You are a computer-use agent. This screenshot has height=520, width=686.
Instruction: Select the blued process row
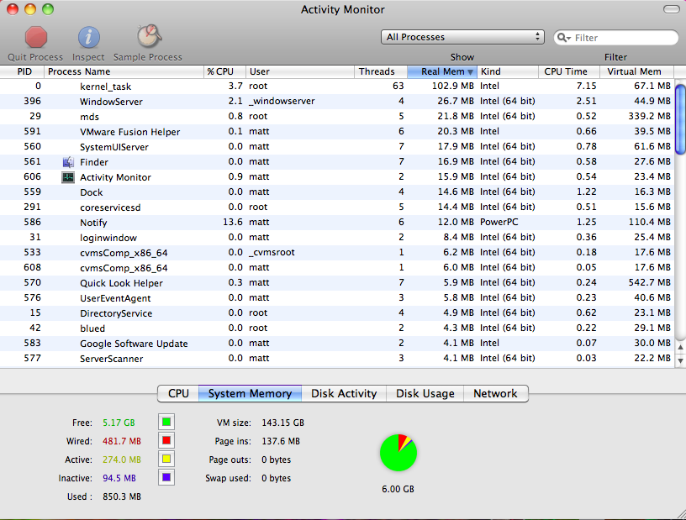tap(337, 328)
